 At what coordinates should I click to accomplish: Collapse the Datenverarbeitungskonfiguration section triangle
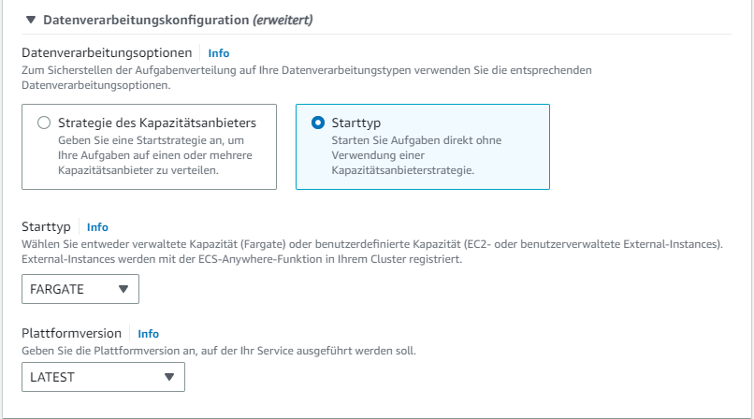tap(31, 20)
